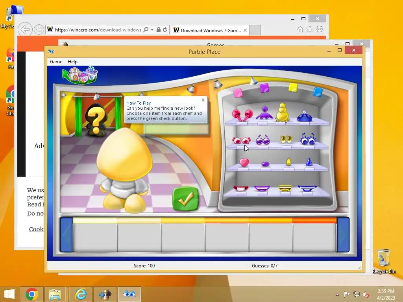Viewport: 403px width, 302px height.
Task: Click the lock security icon in IE
Action: tap(159, 30)
